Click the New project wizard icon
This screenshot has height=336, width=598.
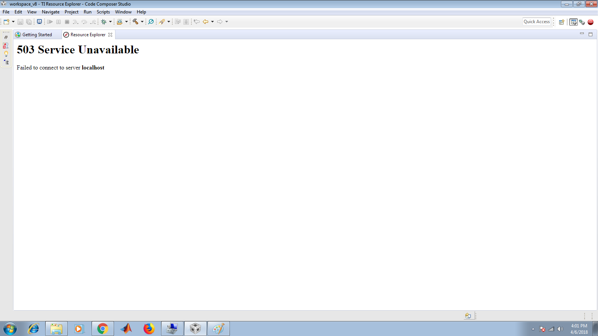(6, 22)
